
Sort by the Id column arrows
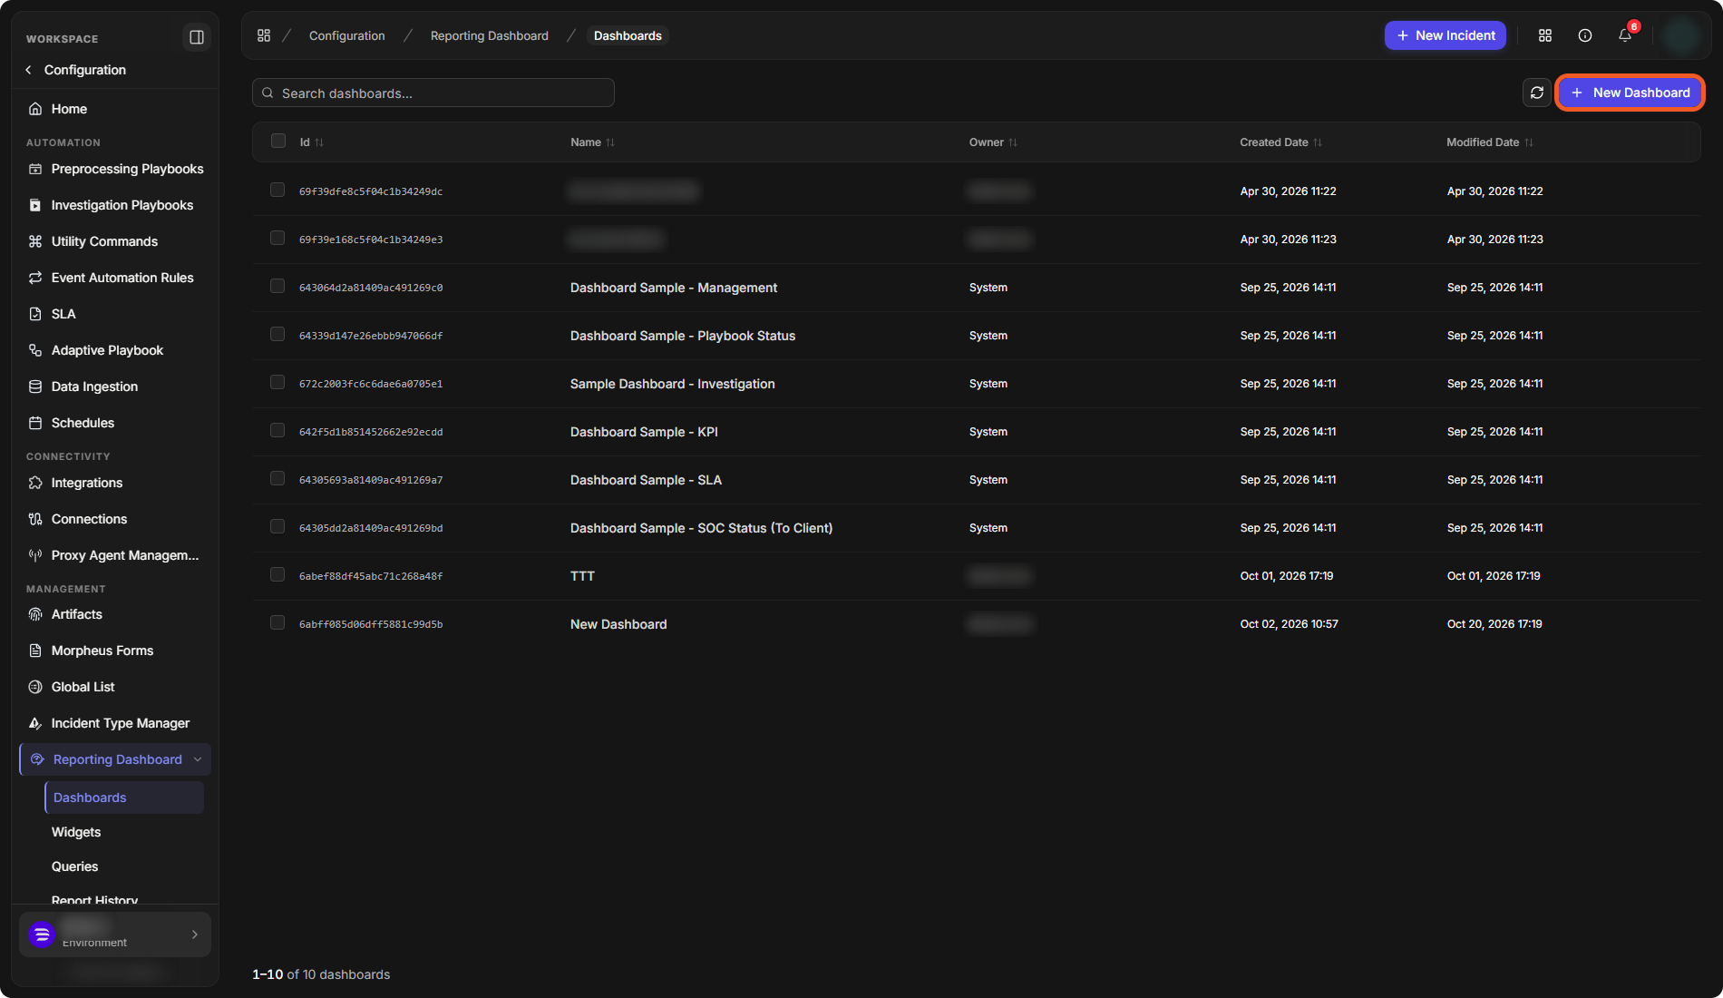(319, 142)
